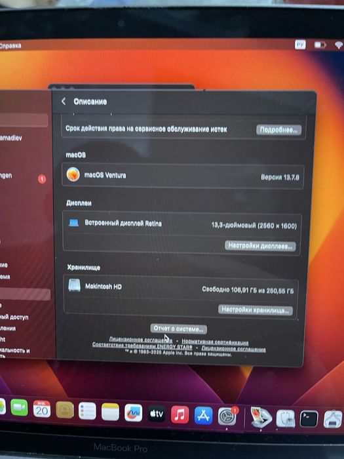Open Лицензионное соглашение link after ENERGY STAR
Screen dimensions: 344x459
click(234, 348)
